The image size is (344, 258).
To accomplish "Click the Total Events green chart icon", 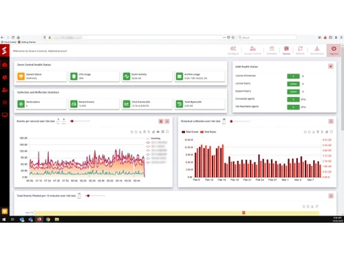I will [127, 104].
